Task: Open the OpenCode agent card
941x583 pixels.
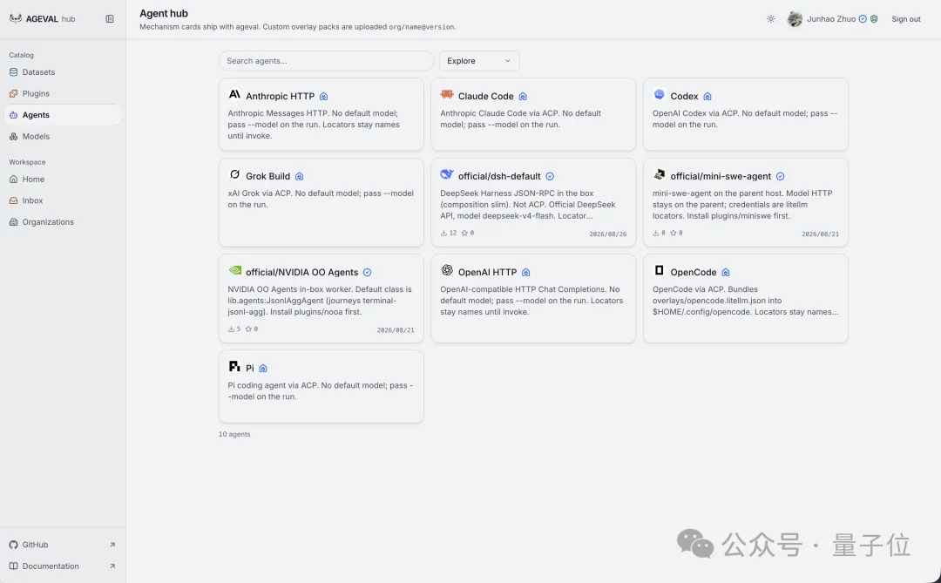Action: click(745, 298)
